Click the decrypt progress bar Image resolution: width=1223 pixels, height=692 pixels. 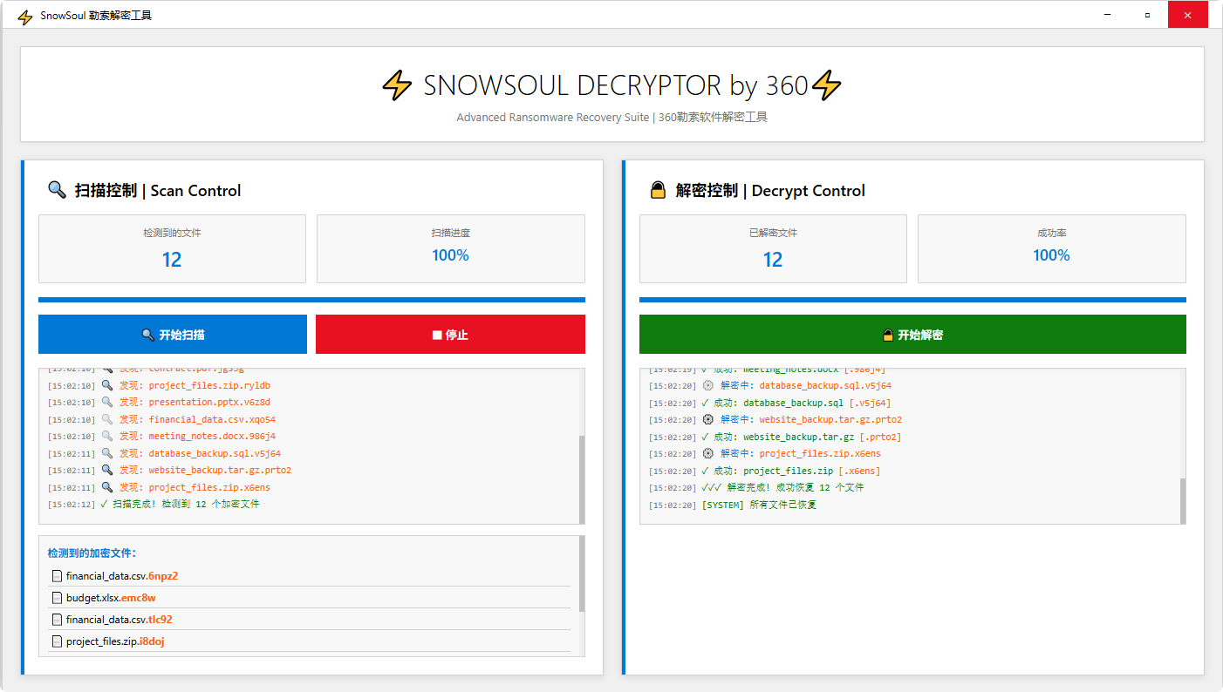[x=912, y=300]
